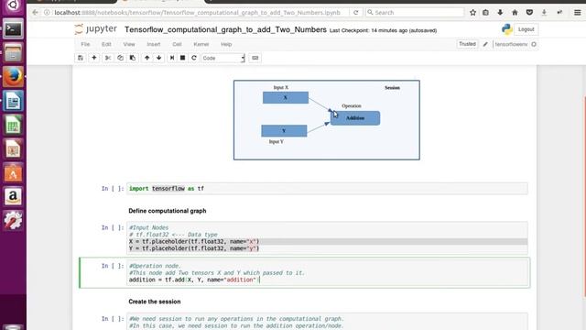Open LibreOffice Writer in launcher
Viewport: 586px width, 330px height.
pos(13,101)
